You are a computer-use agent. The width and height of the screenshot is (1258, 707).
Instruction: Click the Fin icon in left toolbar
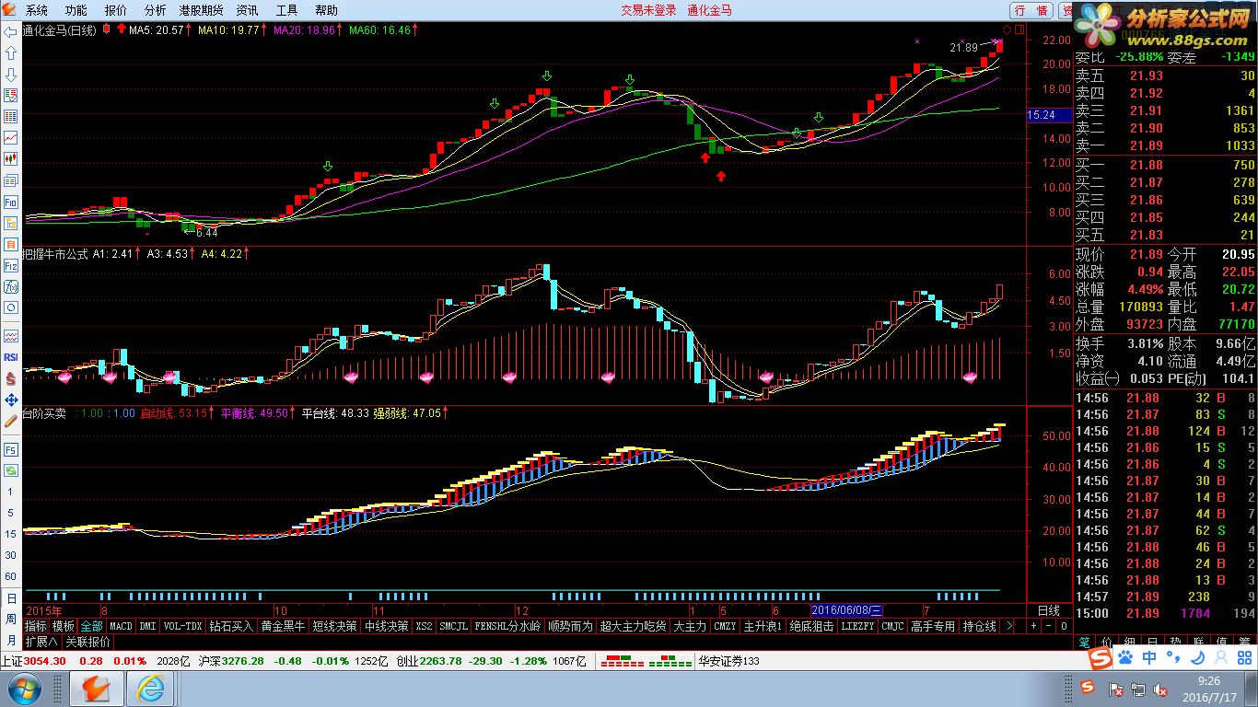(11, 202)
